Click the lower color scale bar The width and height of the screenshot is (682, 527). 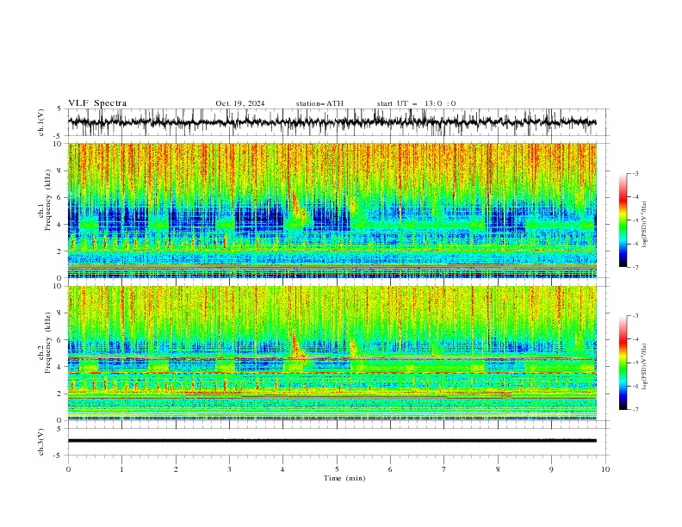tap(623, 363)
